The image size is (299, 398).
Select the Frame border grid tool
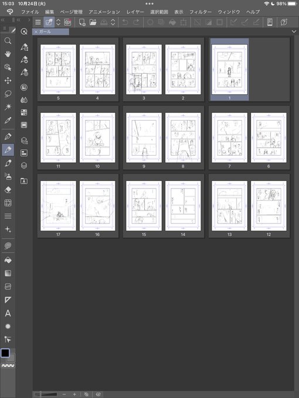pyautogui.click(x=8, y=203)
